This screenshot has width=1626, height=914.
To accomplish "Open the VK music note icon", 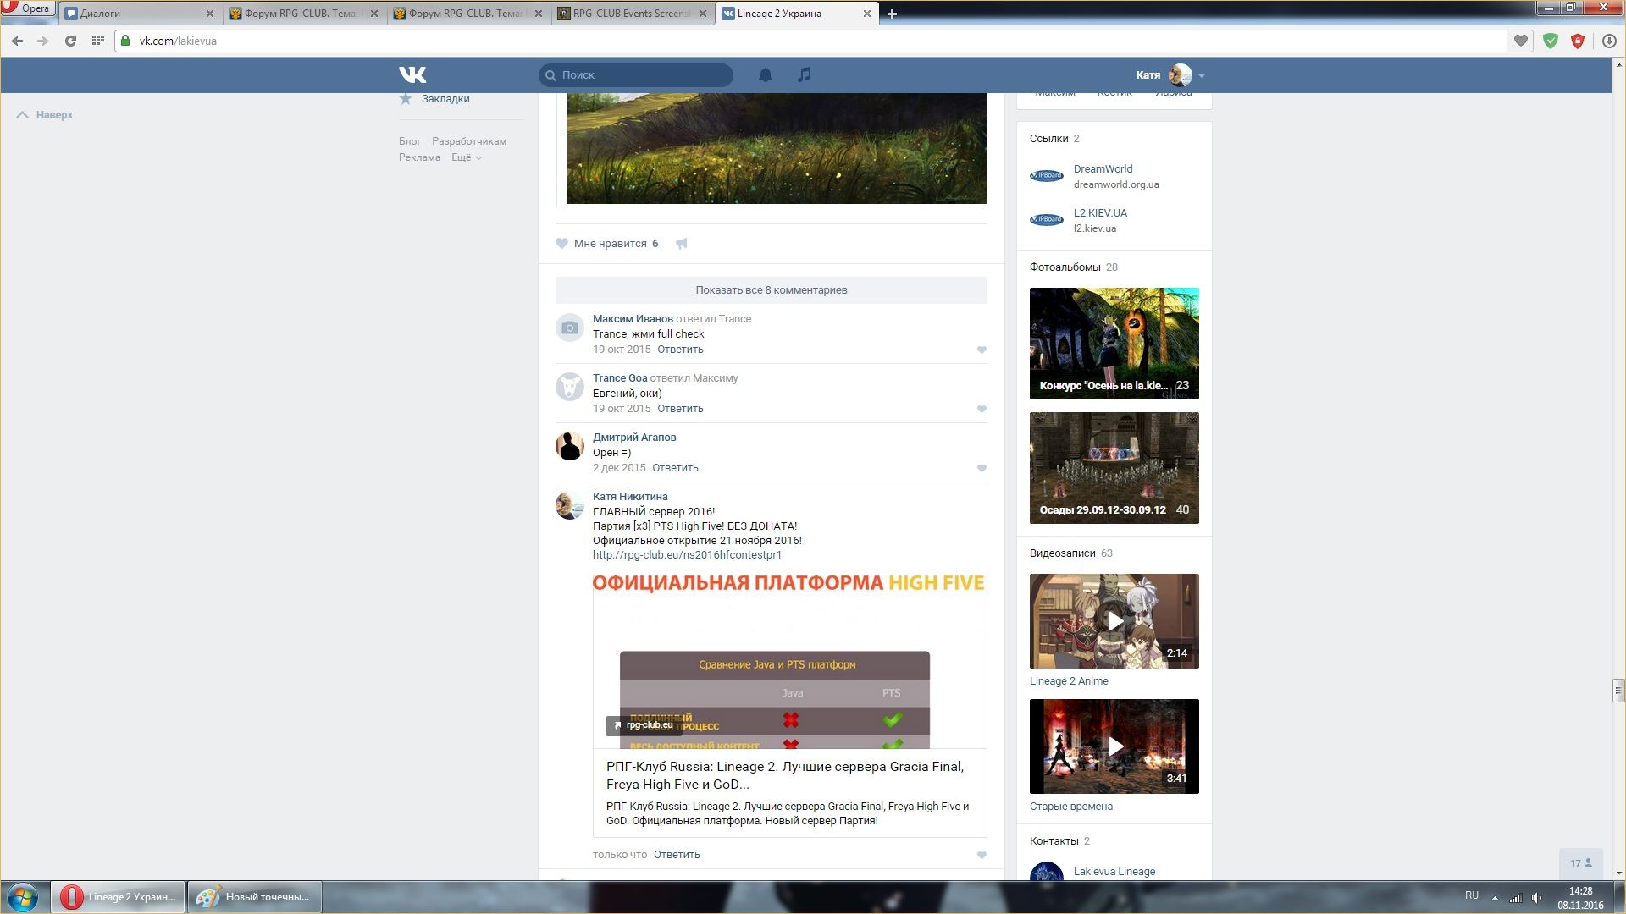I will click(x=804, y=74).
